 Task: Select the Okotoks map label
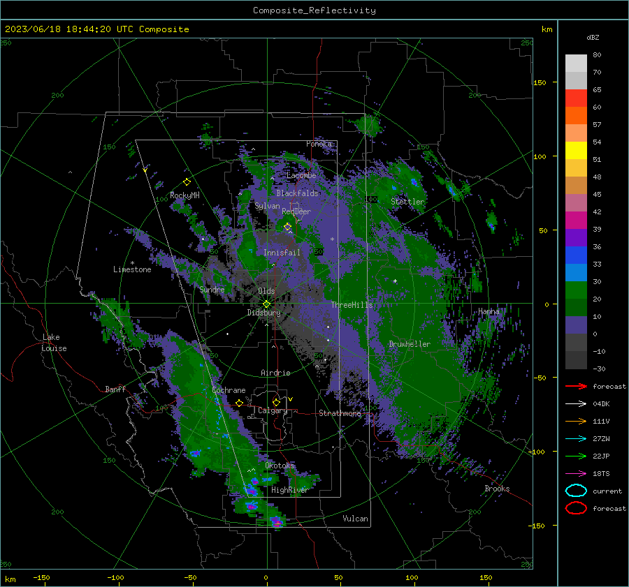coord(280,466)
